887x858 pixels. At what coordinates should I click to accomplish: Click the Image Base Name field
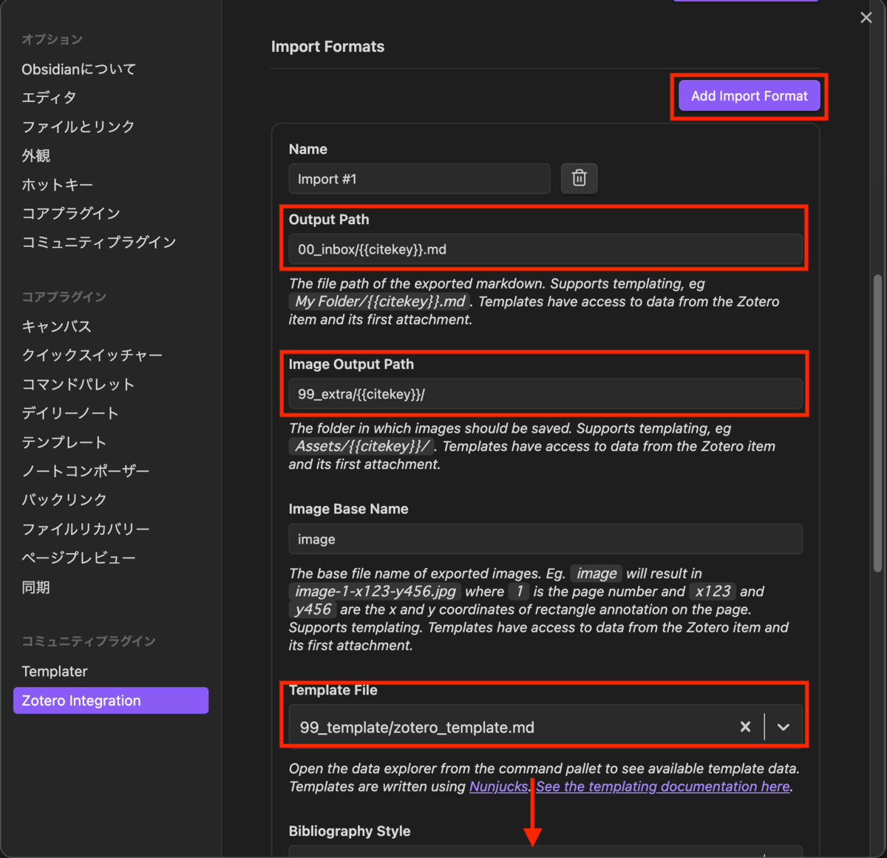(x=545, y=538)
